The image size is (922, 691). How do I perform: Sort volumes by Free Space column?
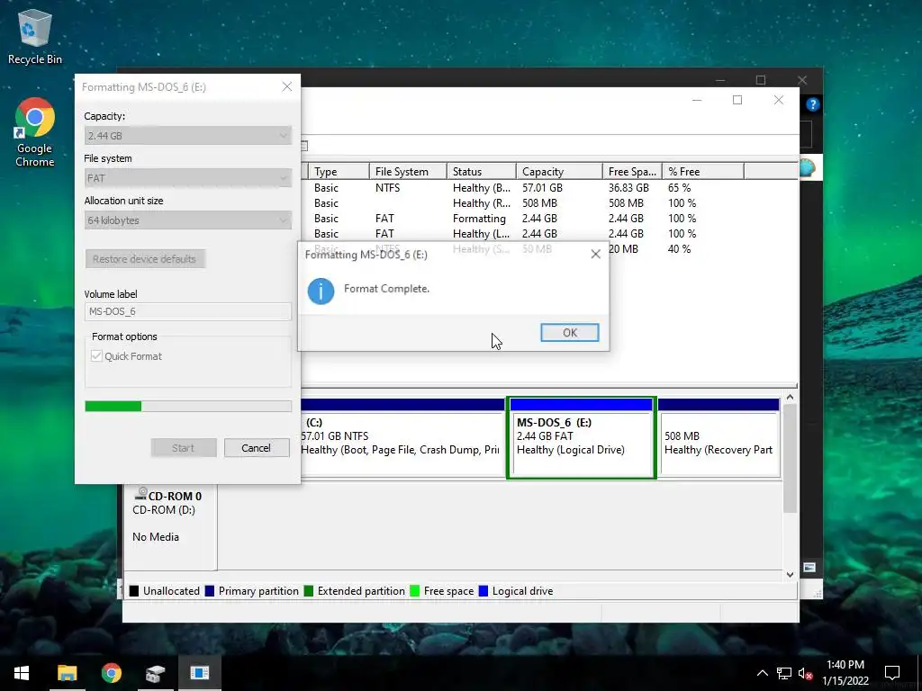tap(632, 172)
